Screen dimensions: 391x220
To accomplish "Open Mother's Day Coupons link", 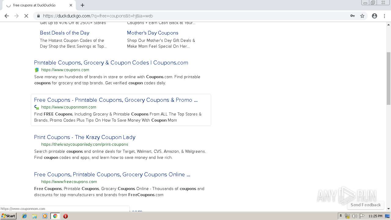I will pyautogui.click(x=153, y=33).
